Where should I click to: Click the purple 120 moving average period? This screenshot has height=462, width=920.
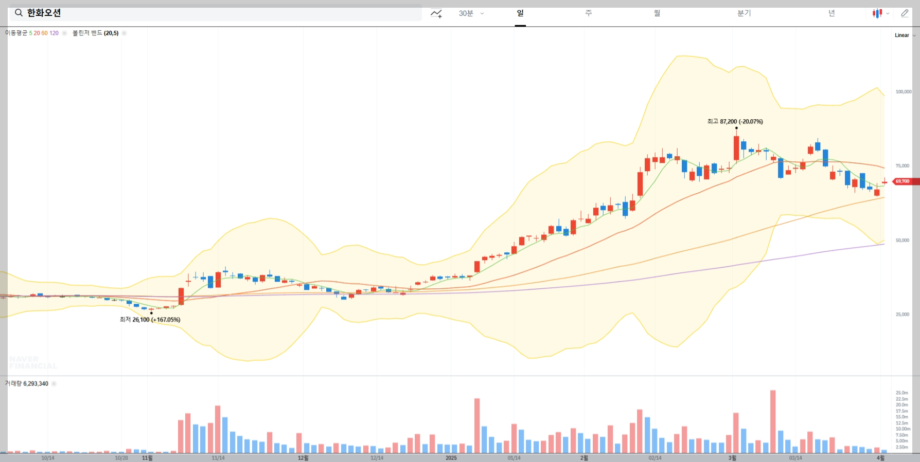54,33
